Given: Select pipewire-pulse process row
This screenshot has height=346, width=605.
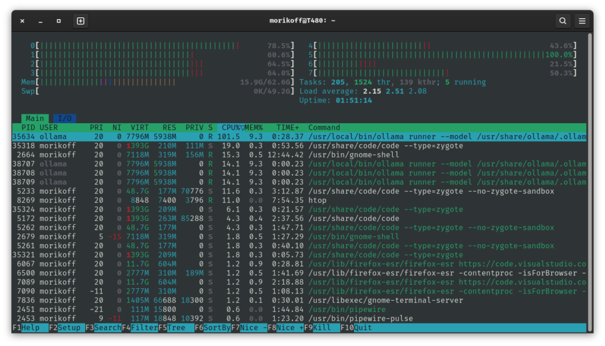Looking at the screenshot, I should (x=299, y=318).
